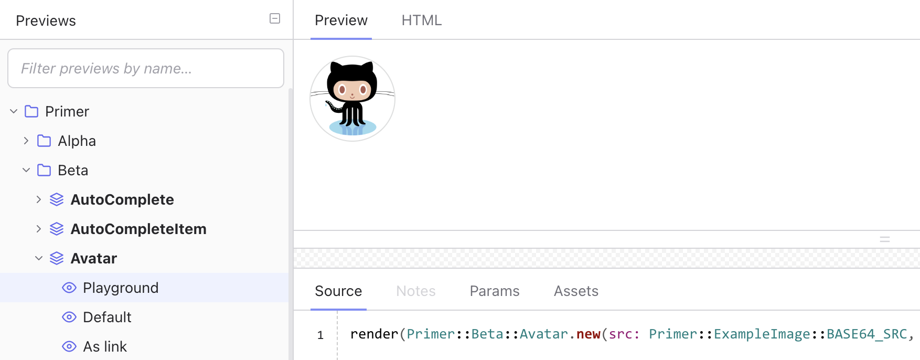
Task: Open the Assets tab
Action: (x=576, y=291)
